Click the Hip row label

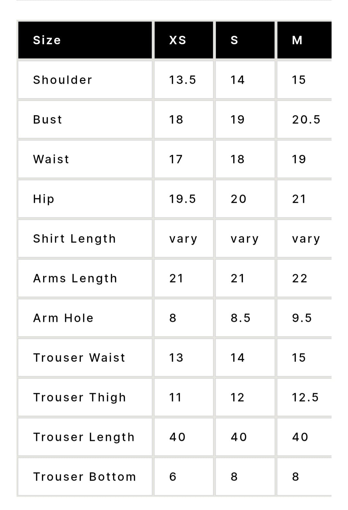click(x=44, y=199)
